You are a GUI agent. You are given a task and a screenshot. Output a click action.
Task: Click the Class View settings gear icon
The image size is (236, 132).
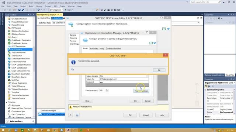[219, 18]
